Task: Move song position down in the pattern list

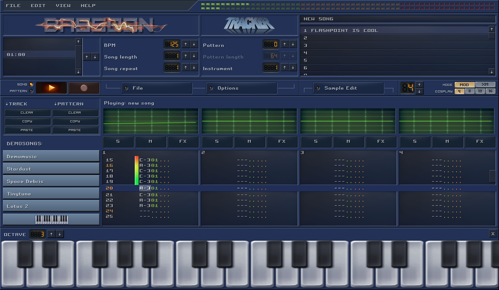Action: (x=95, y=57)
